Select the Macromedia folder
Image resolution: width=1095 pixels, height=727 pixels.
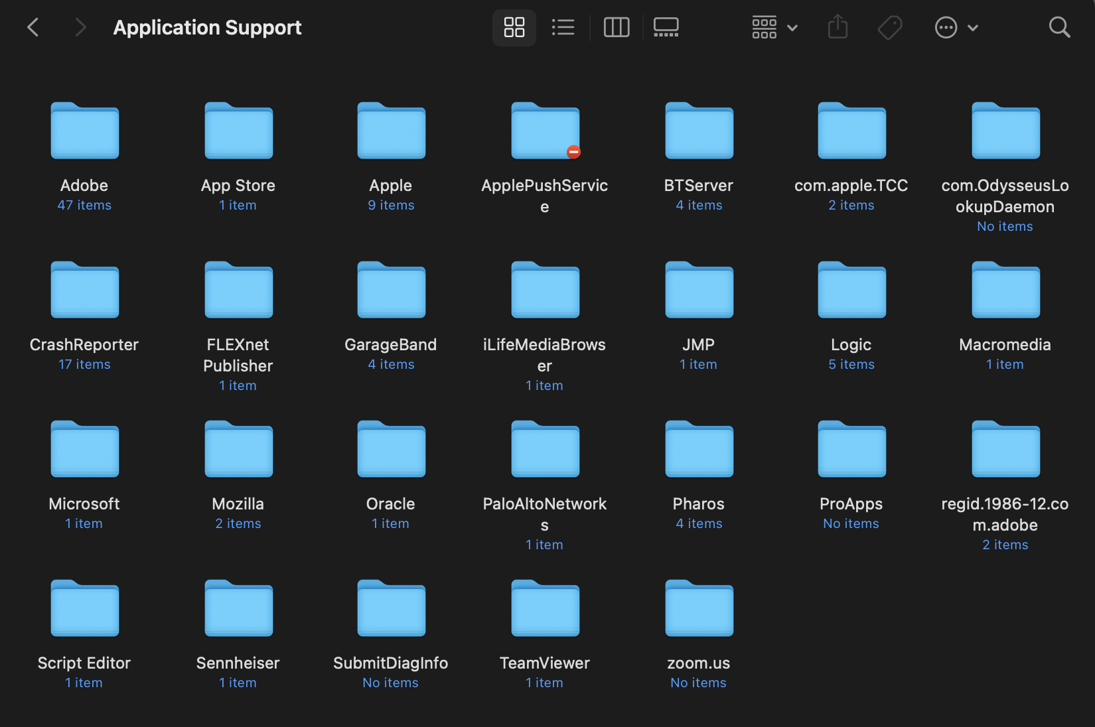click(x=1006, y=289)
